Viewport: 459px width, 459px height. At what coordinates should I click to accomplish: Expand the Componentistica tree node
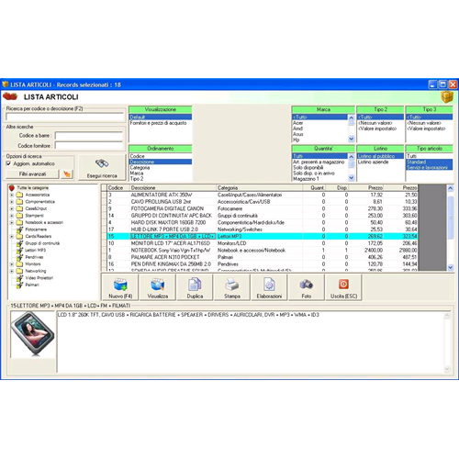click(12, 202)
